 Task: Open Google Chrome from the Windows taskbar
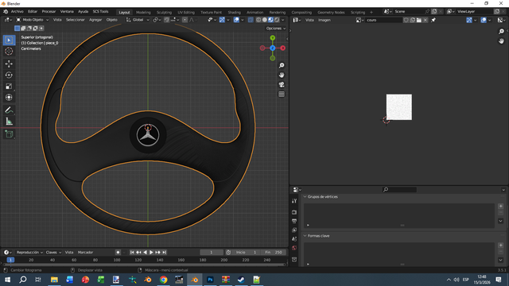pyautogui.click(x=163, y=280)
